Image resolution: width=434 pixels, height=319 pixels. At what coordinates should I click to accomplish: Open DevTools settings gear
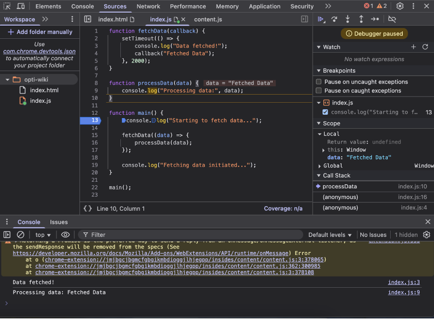[x=400, y=6]
